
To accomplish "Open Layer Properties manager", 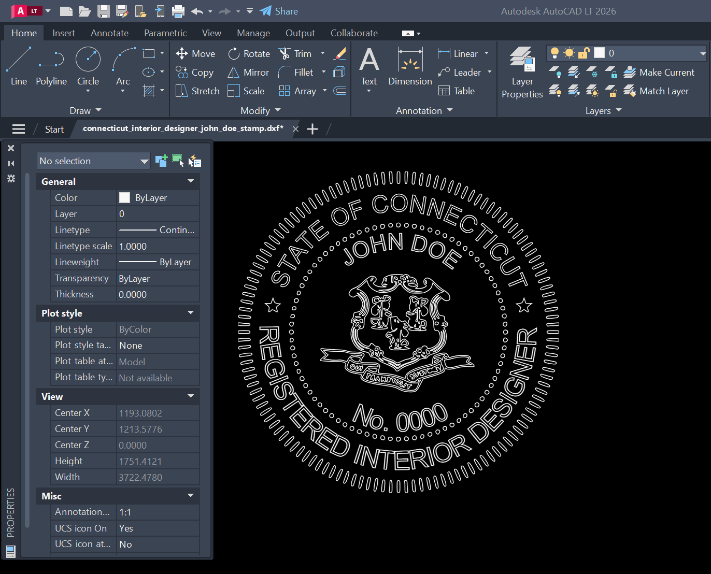I will 522,72.
